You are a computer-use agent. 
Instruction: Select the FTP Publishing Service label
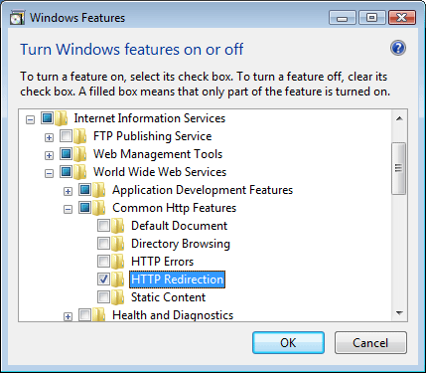pos(152,136)
